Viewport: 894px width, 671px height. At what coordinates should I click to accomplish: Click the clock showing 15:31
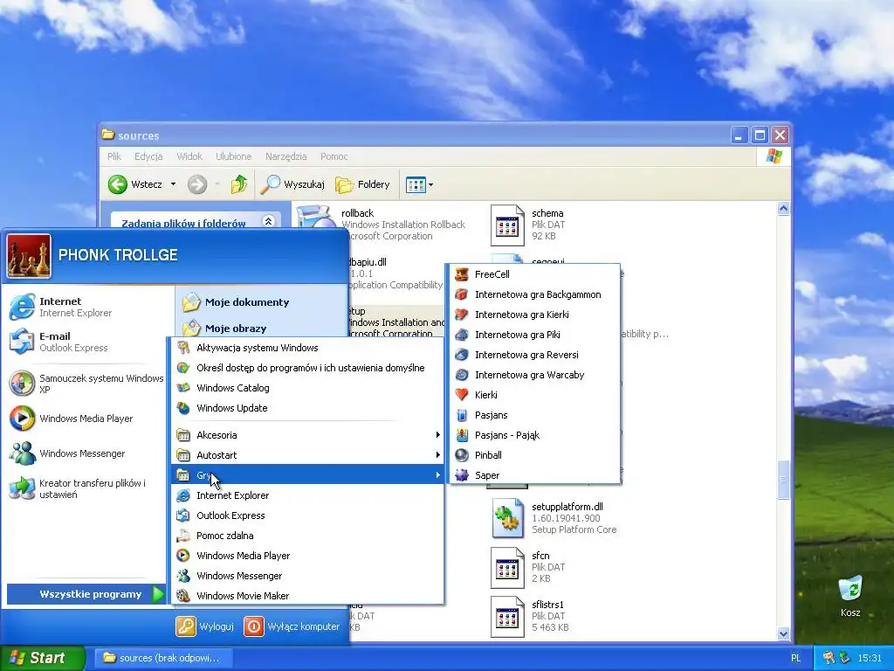pos(870,658)
